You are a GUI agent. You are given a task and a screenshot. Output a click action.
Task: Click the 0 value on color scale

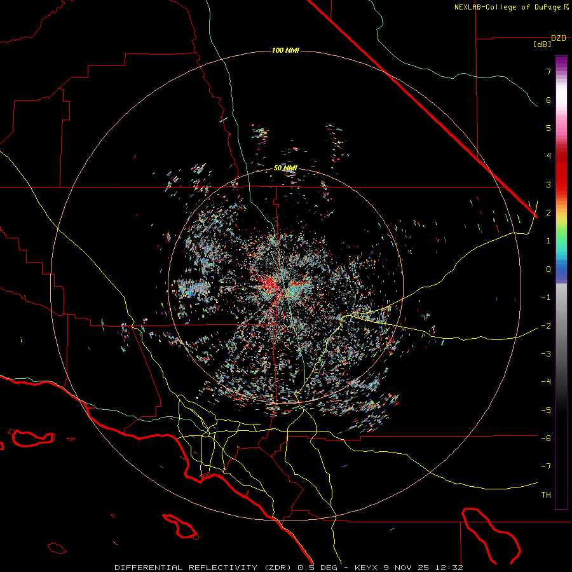pyautogui.click(x=548, y=269)
